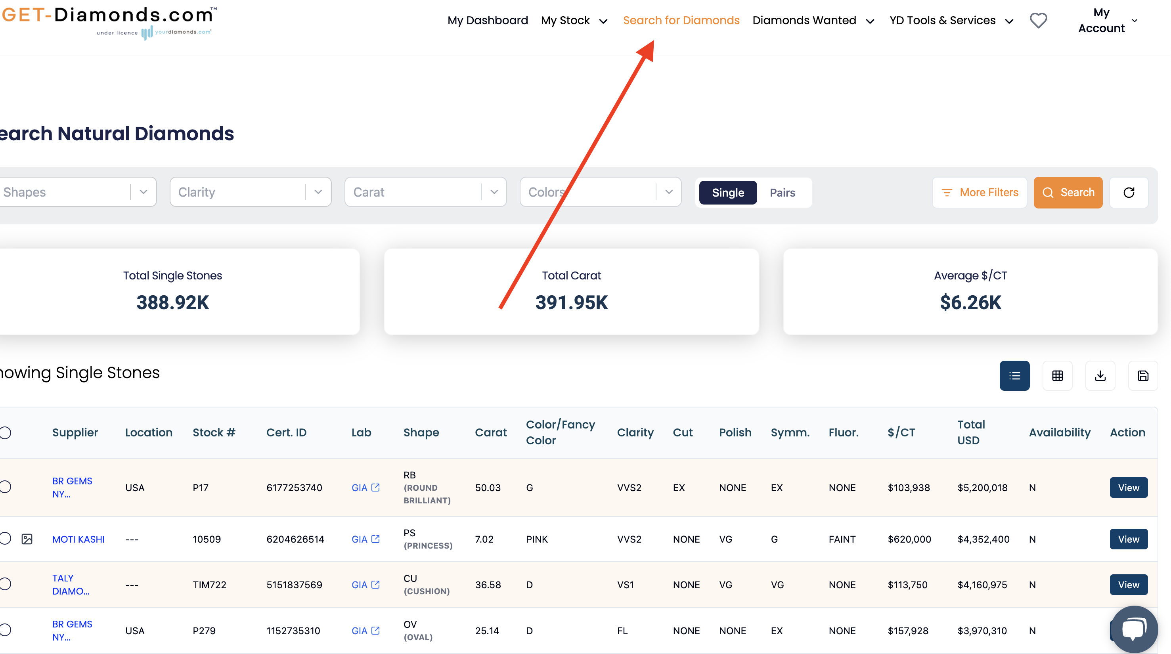Reset filters with the refresh icon
Image resolution: width=1171 pixels, height=654 pixels.
[1129, 192]
